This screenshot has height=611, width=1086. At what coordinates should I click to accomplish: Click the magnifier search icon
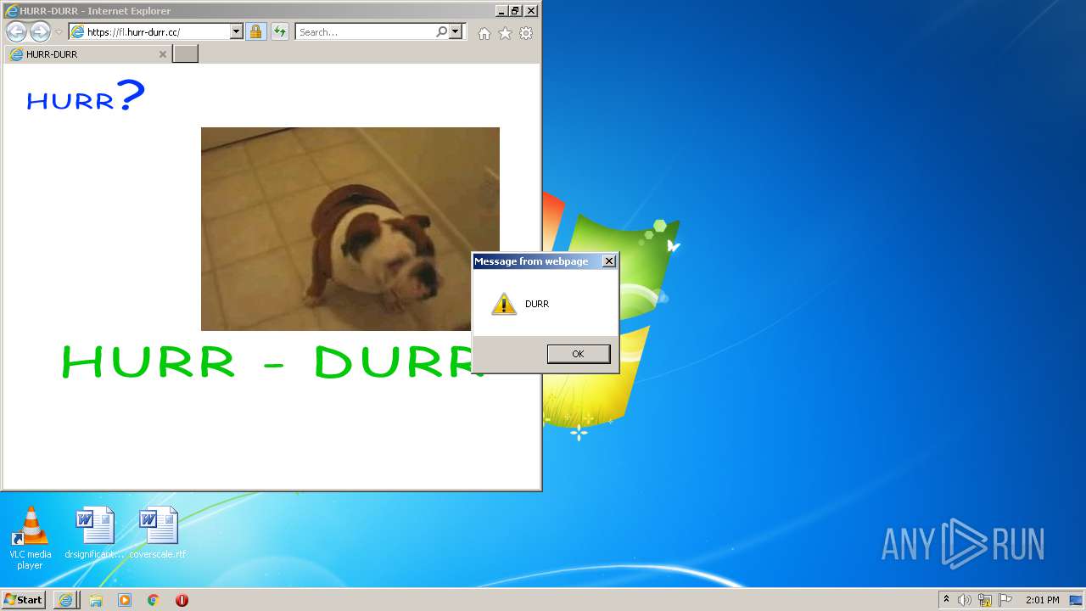441,32
